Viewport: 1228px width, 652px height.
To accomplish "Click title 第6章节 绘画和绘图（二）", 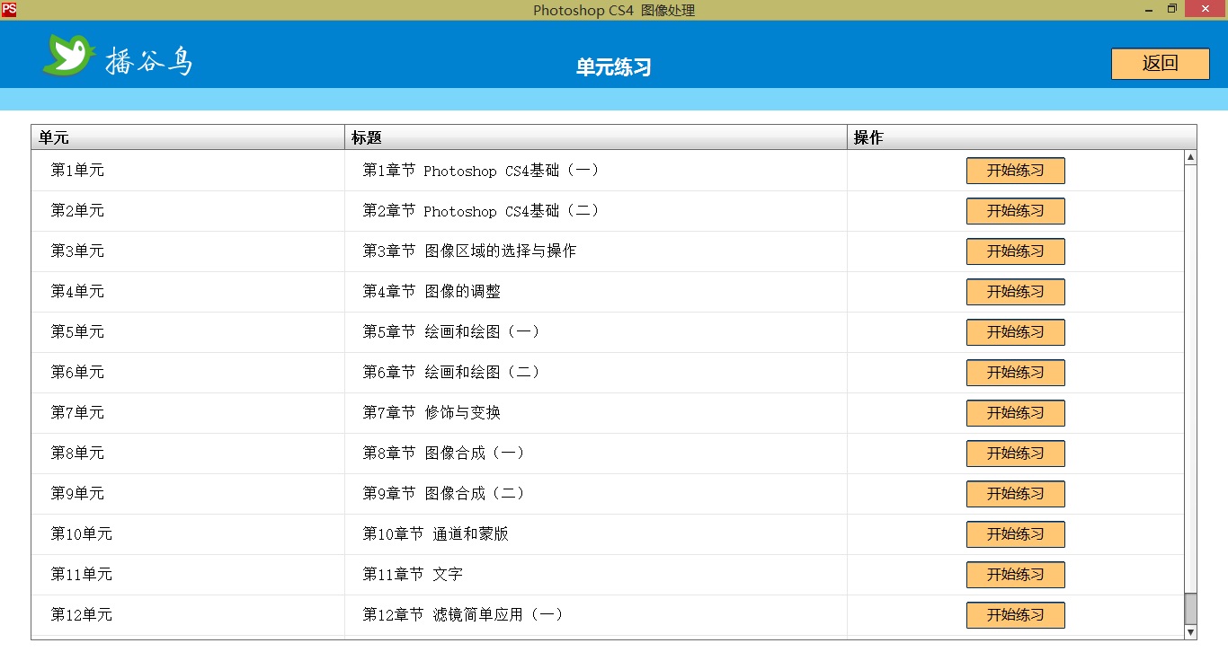I will pyautogui.click(x=451, y=372).
